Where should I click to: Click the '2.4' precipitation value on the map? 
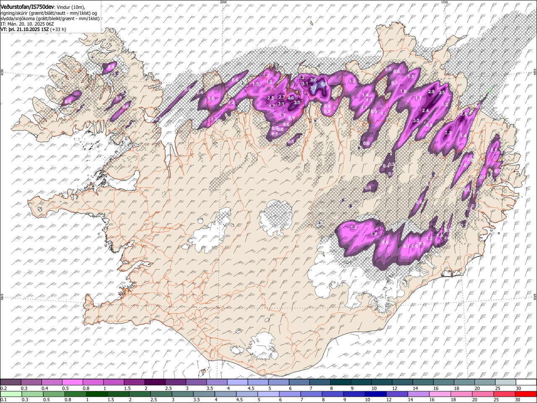point(425,110)
